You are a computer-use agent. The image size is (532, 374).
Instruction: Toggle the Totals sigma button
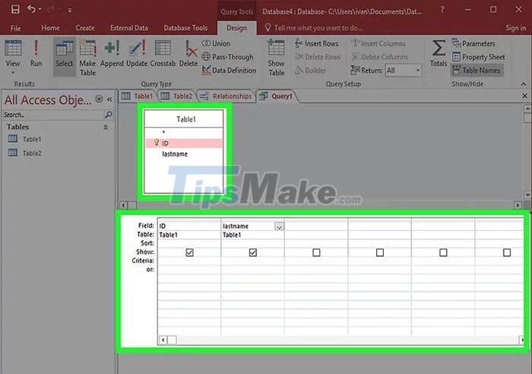click(x=439, y=52)
